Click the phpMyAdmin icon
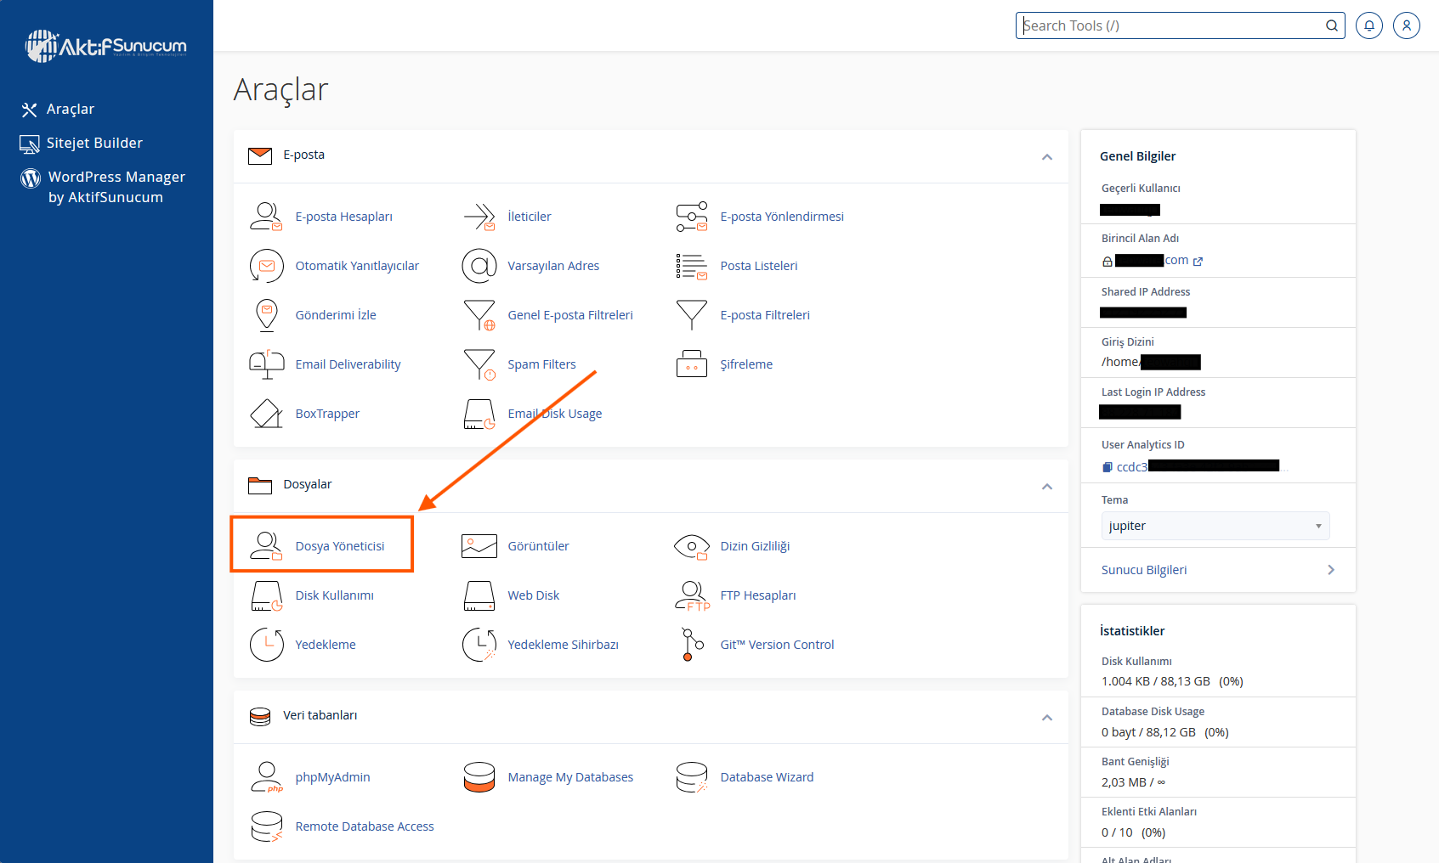 [x=266, y=777]
